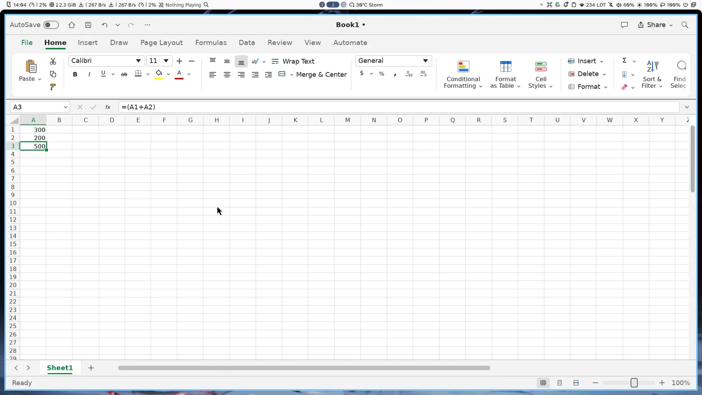Viewport: 702px width, 395px height.
Task: Open the Share dropdown
Action: [x=655, y=25]
